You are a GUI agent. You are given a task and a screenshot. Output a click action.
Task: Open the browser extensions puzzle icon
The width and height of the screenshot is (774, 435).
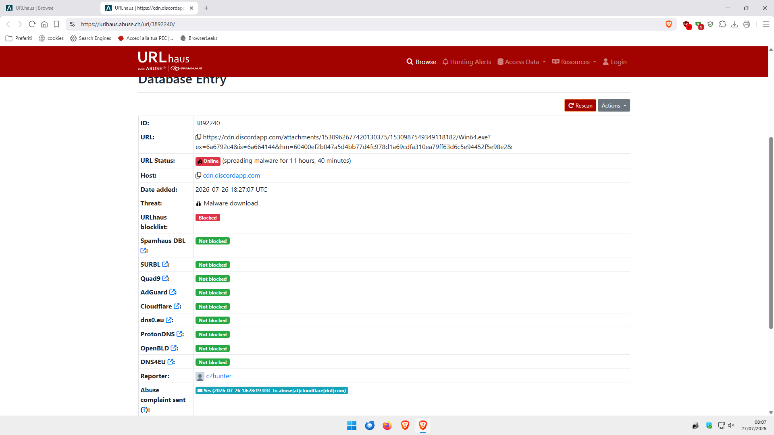(722, 24)
